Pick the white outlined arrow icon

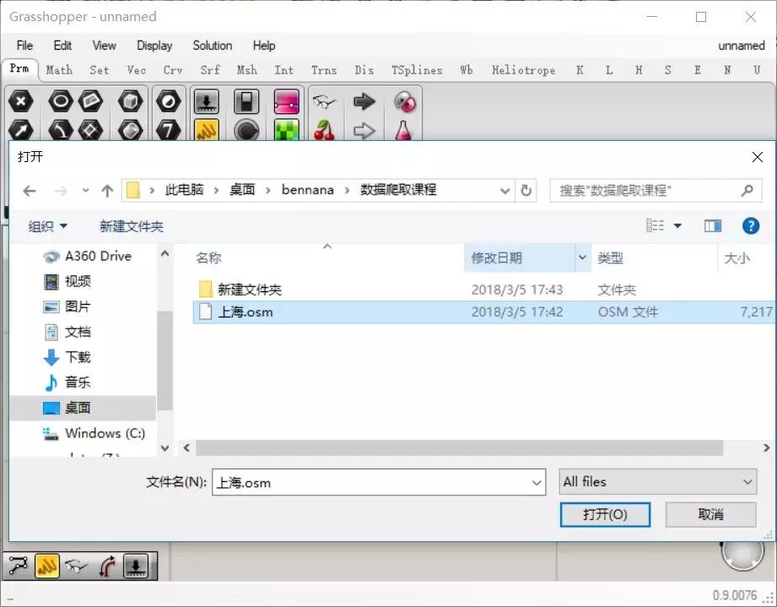pos(364,131)
